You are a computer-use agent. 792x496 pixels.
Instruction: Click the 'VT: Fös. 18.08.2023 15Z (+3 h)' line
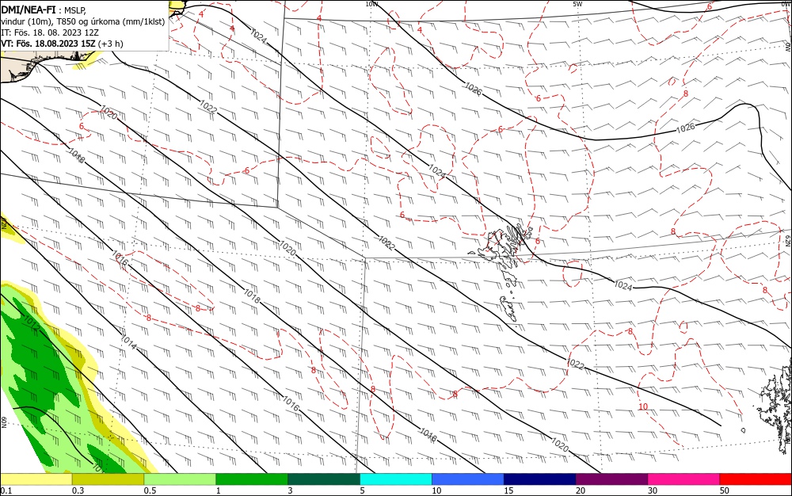click(x=62, y=44)
